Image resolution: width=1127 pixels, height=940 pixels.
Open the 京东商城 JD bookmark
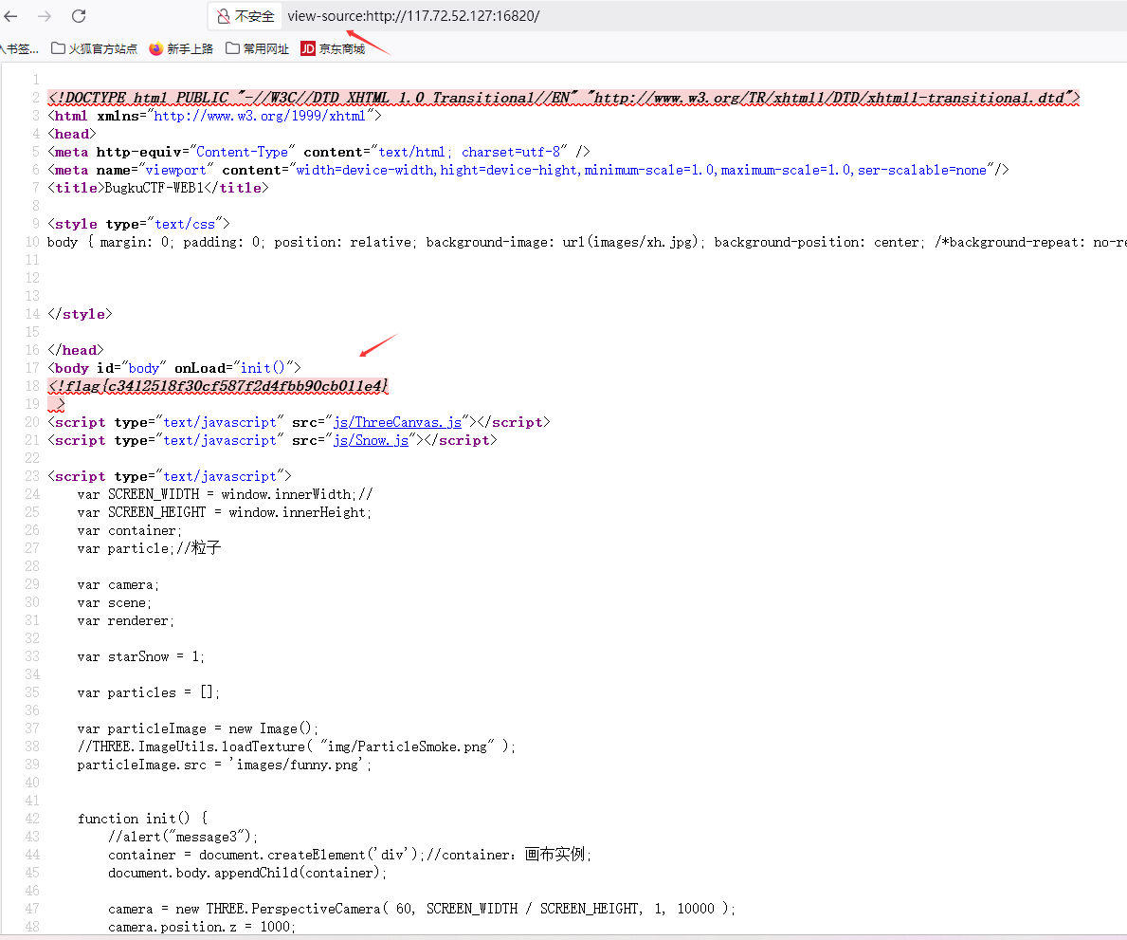[x=333, y=49]
